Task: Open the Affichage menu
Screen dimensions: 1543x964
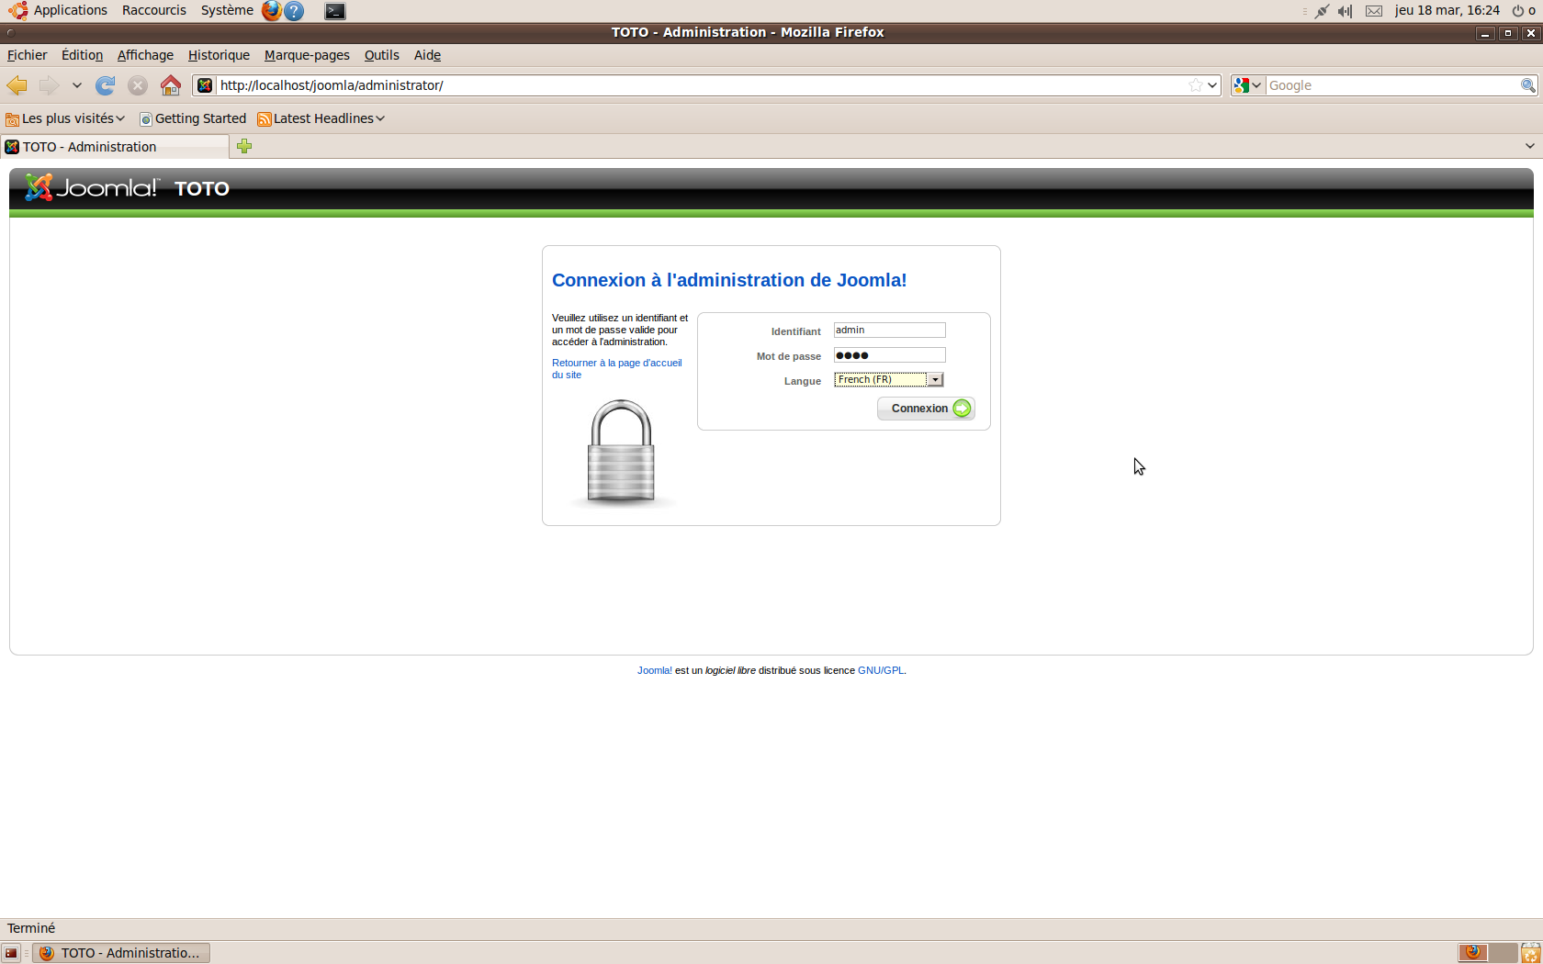Action: (x=145, y=55)
